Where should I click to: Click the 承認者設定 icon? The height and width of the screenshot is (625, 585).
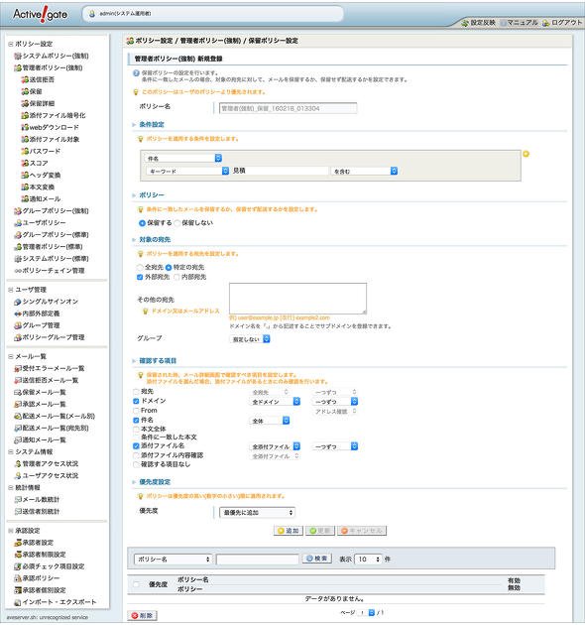pyautogui.click(x=18, y=543)
